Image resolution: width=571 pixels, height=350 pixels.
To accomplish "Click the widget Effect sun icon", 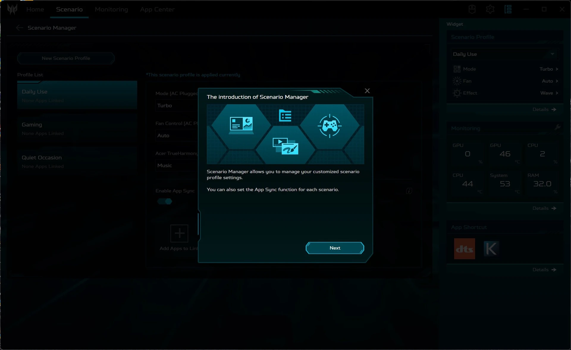I will [457, 93].
